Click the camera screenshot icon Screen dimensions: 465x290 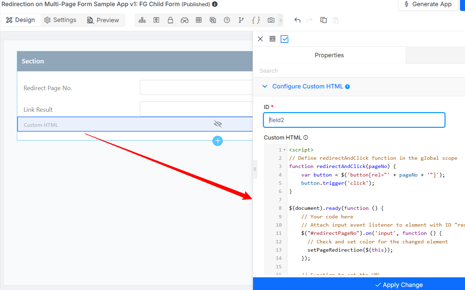[271, 20]
